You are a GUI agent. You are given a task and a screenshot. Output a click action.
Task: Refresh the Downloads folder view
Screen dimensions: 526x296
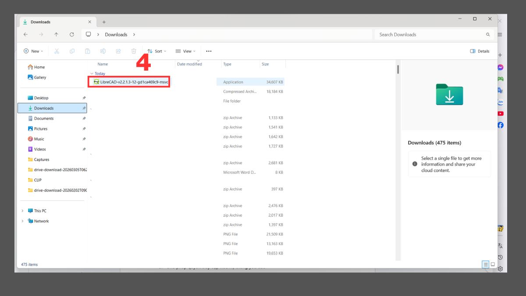pos(72,35)
